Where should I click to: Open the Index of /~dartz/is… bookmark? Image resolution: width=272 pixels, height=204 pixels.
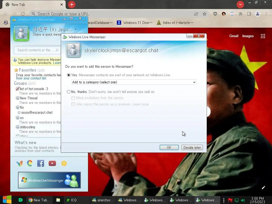[x=175, y=23]
